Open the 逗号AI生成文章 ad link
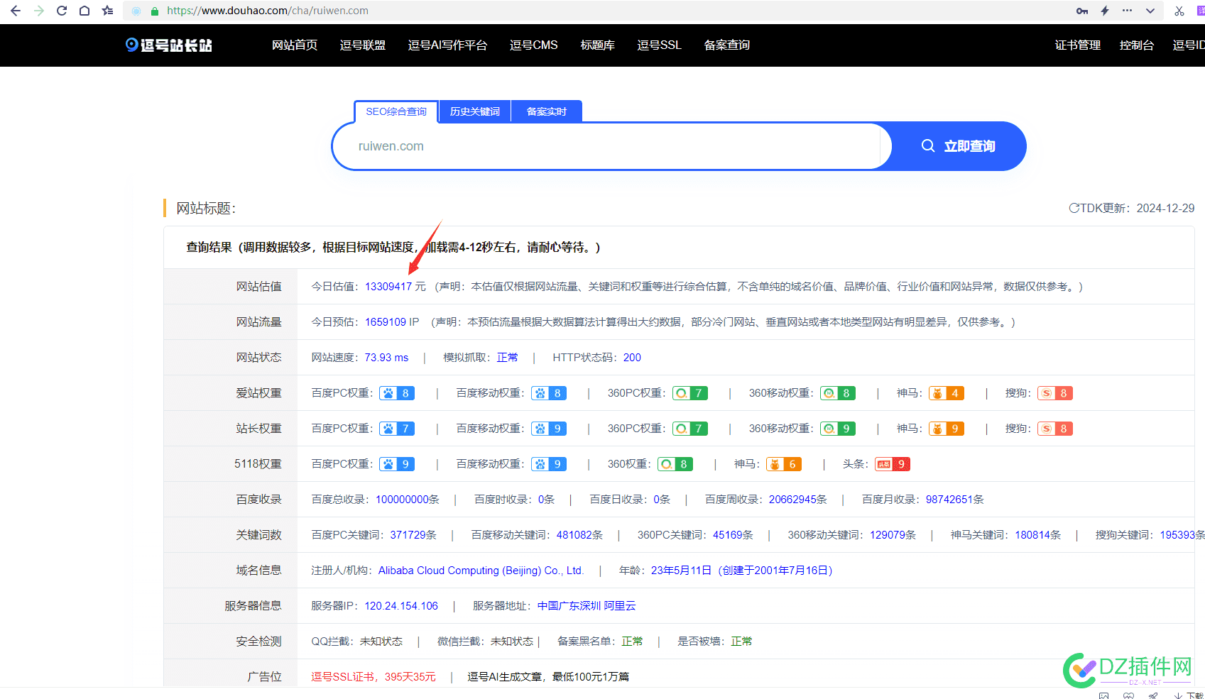 coord(548,677)
